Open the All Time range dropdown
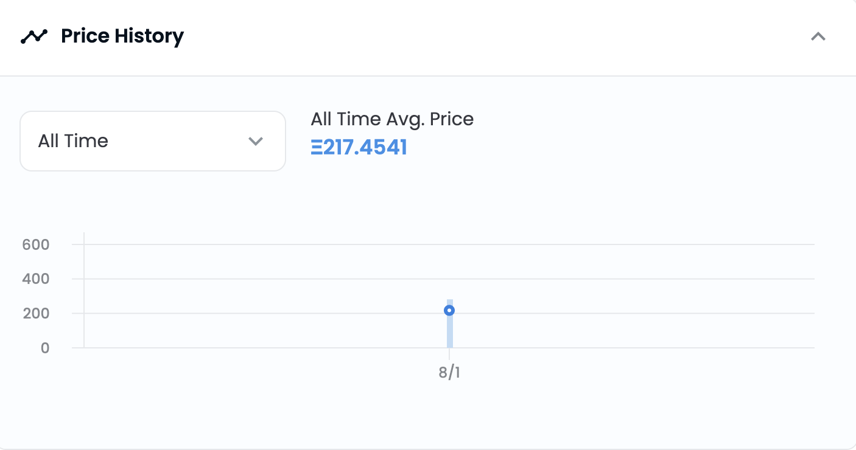 pyautogui.click(x=153, y=141)
